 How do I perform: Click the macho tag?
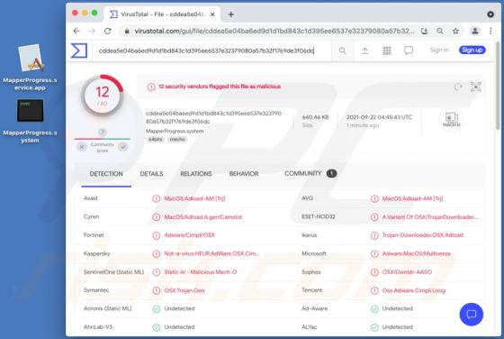177,140
